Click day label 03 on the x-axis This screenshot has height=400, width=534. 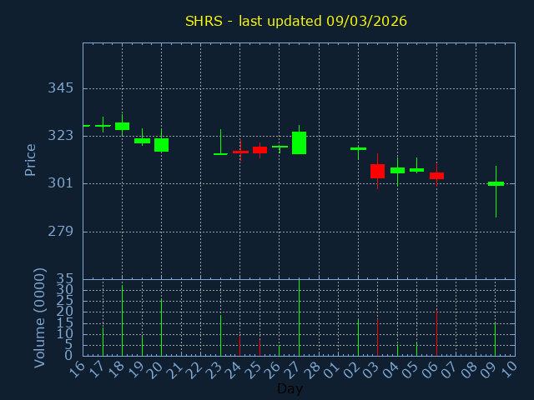tap(372, 370)
